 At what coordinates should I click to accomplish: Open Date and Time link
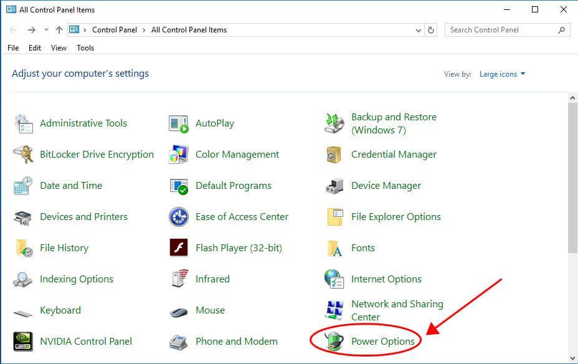[71, 186]
